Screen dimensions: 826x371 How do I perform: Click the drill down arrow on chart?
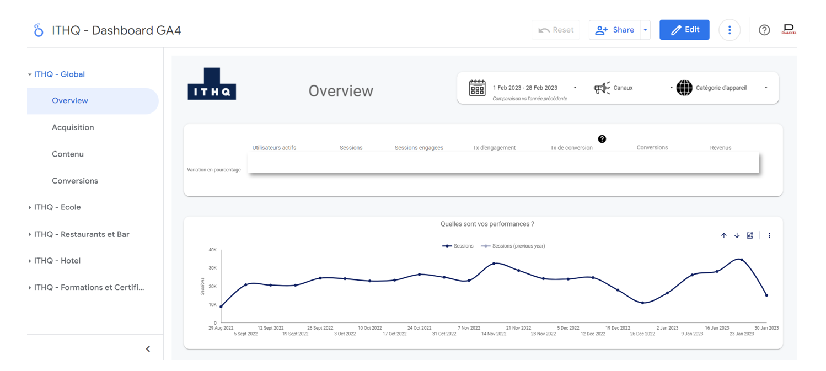click(737, 235)
